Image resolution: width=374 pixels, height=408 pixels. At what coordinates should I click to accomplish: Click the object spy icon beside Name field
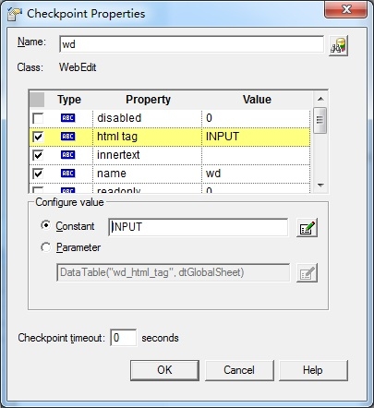click(x=338, y=45)
